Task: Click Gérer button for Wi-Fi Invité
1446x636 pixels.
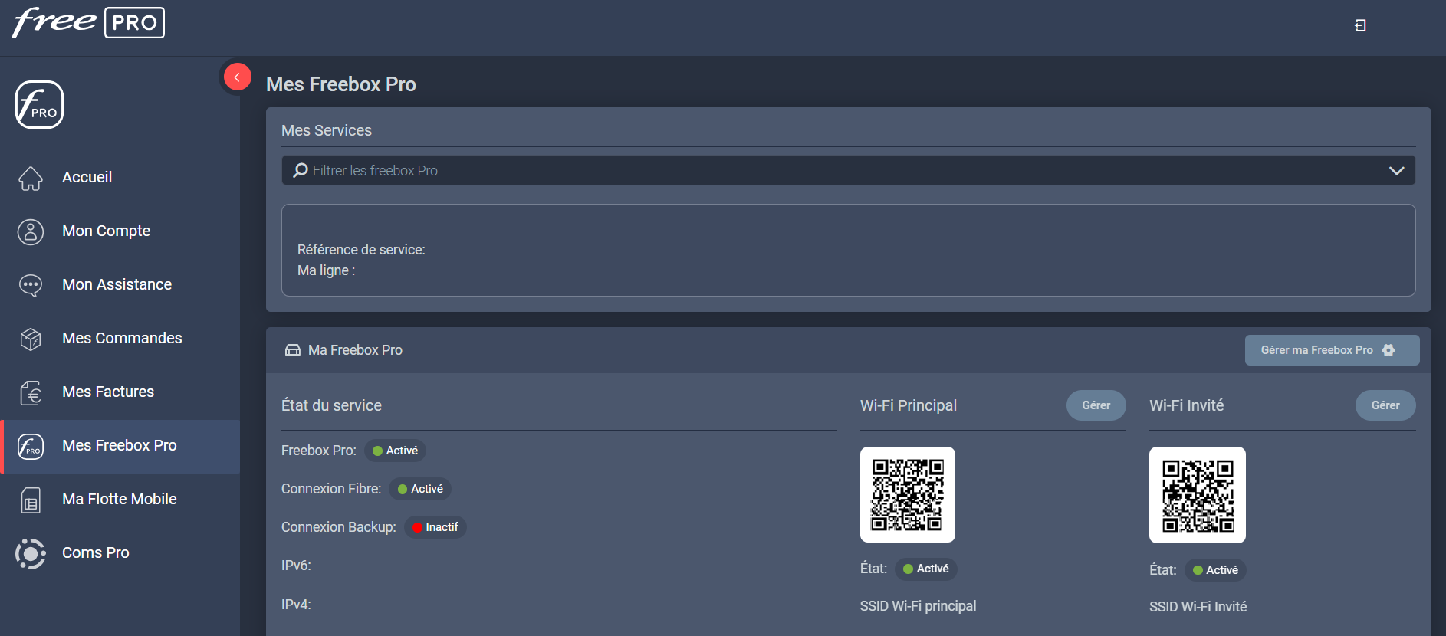Action: tap(1385, 405)
